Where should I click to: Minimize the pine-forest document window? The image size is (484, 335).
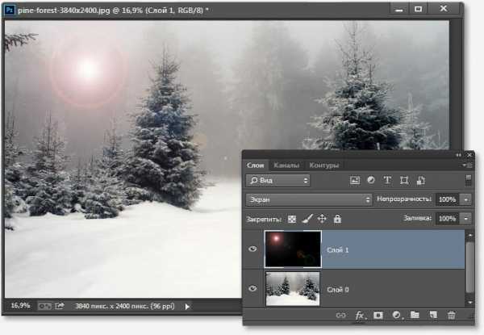(399, 10)
